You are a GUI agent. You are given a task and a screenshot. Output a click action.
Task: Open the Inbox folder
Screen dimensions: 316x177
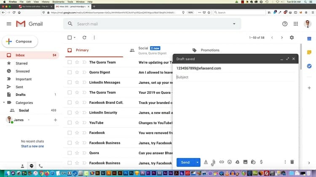(30, 55)
